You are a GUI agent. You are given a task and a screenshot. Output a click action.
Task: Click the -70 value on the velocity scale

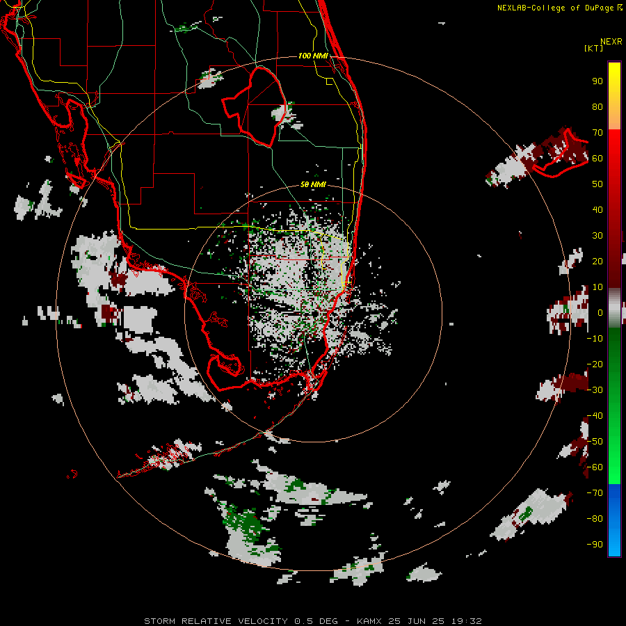tap(595, 493)
